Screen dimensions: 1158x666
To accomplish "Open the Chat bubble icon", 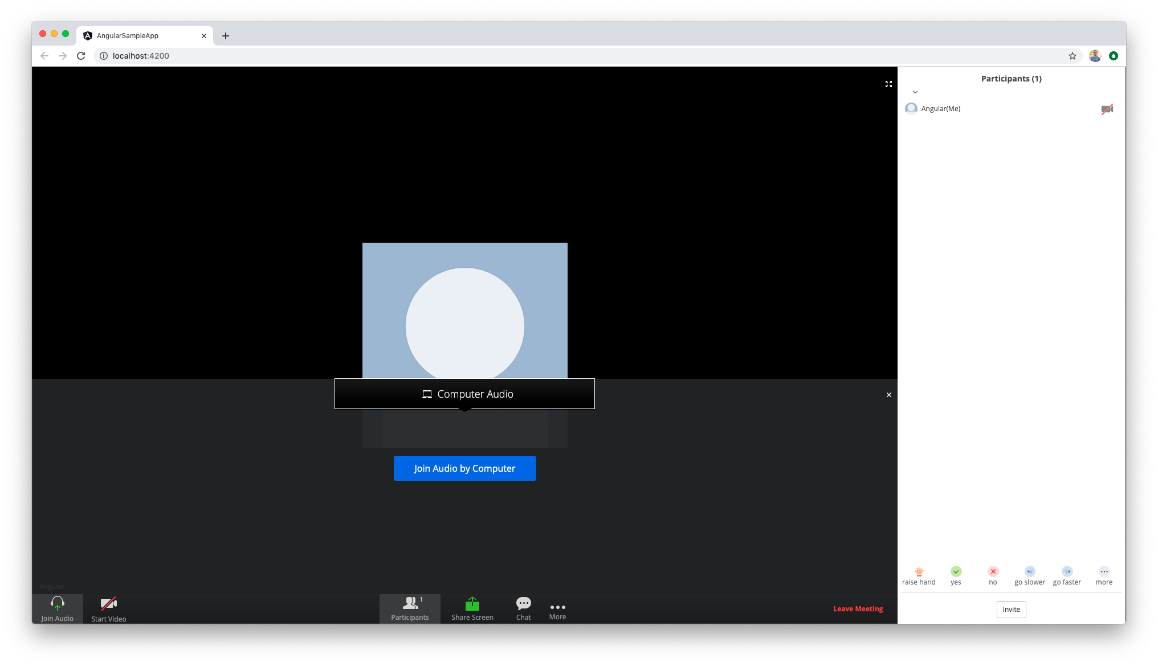I will (x=523, y=603).
